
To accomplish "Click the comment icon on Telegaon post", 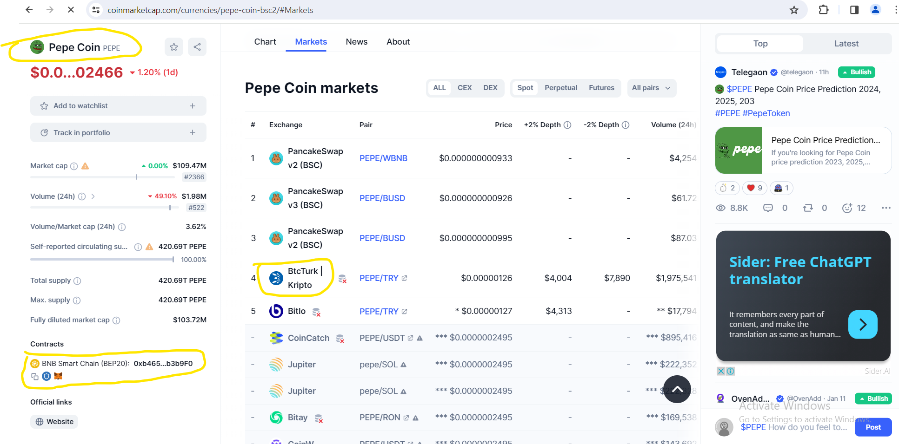I will [x=768, y=208].
